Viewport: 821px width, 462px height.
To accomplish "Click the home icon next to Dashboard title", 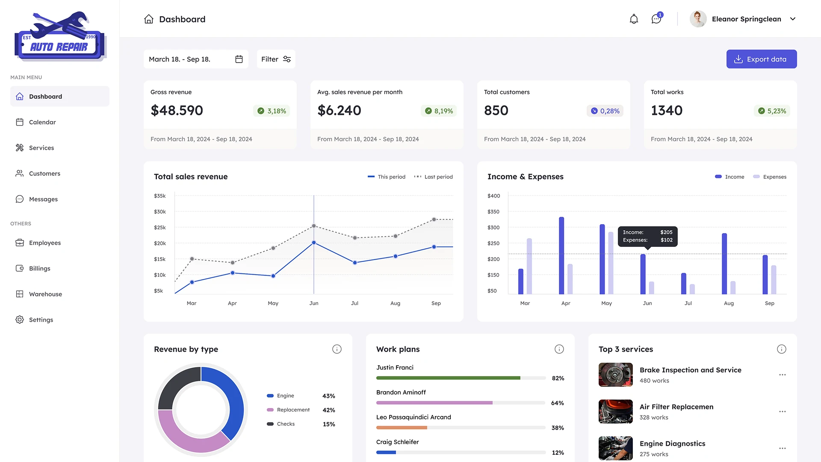I will pyautogui.click(x=148, y=19).
